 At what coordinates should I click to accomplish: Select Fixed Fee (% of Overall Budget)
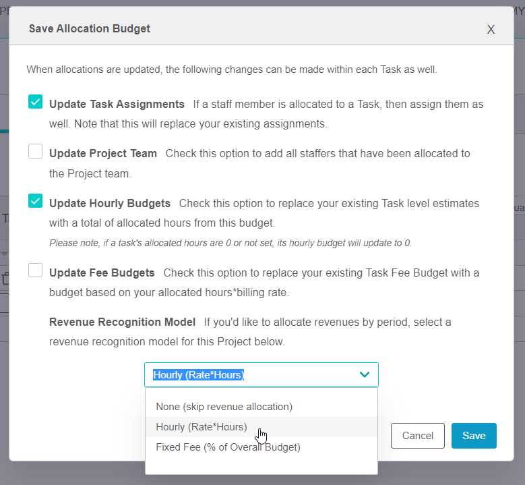click(228, 447)
